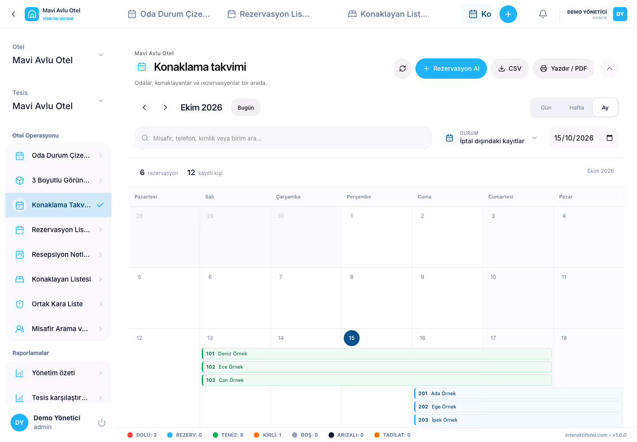Screen dimensions: 637x442
Task: Click the green TEMİZ status dot
Action: 215,435
